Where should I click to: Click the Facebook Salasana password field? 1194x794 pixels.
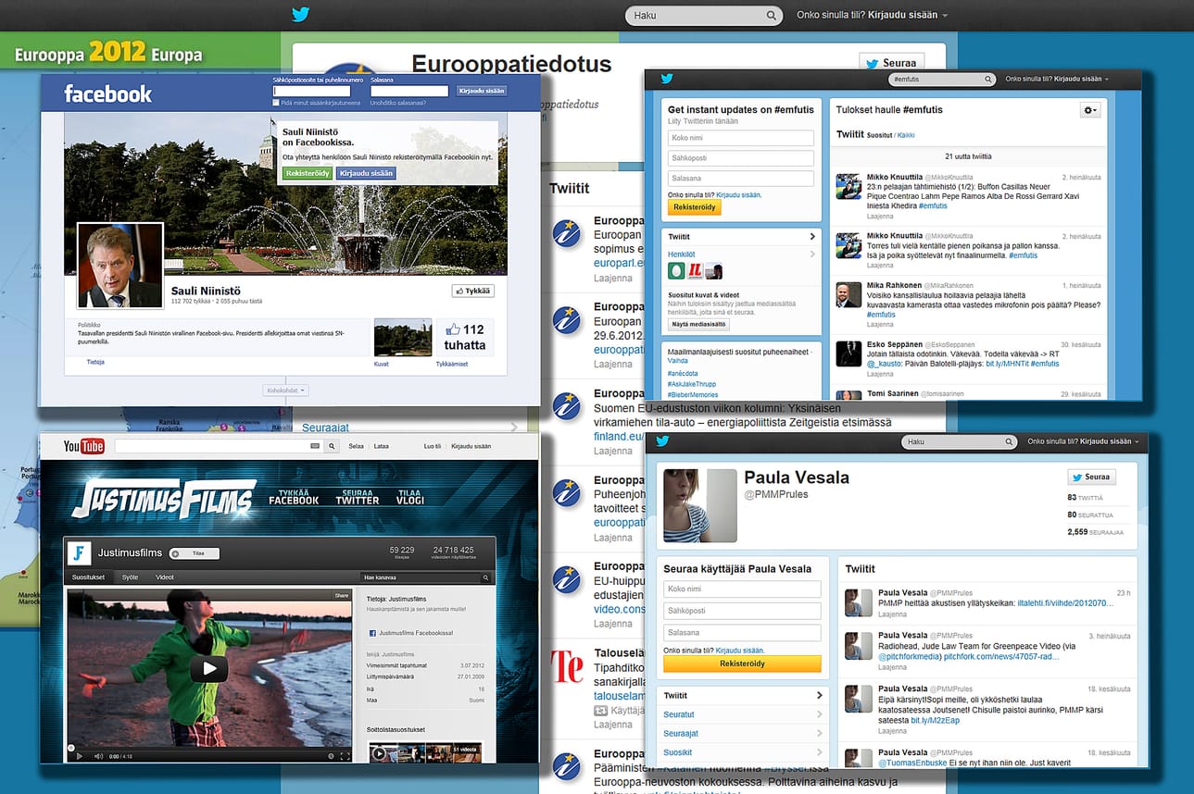point(409,91)
